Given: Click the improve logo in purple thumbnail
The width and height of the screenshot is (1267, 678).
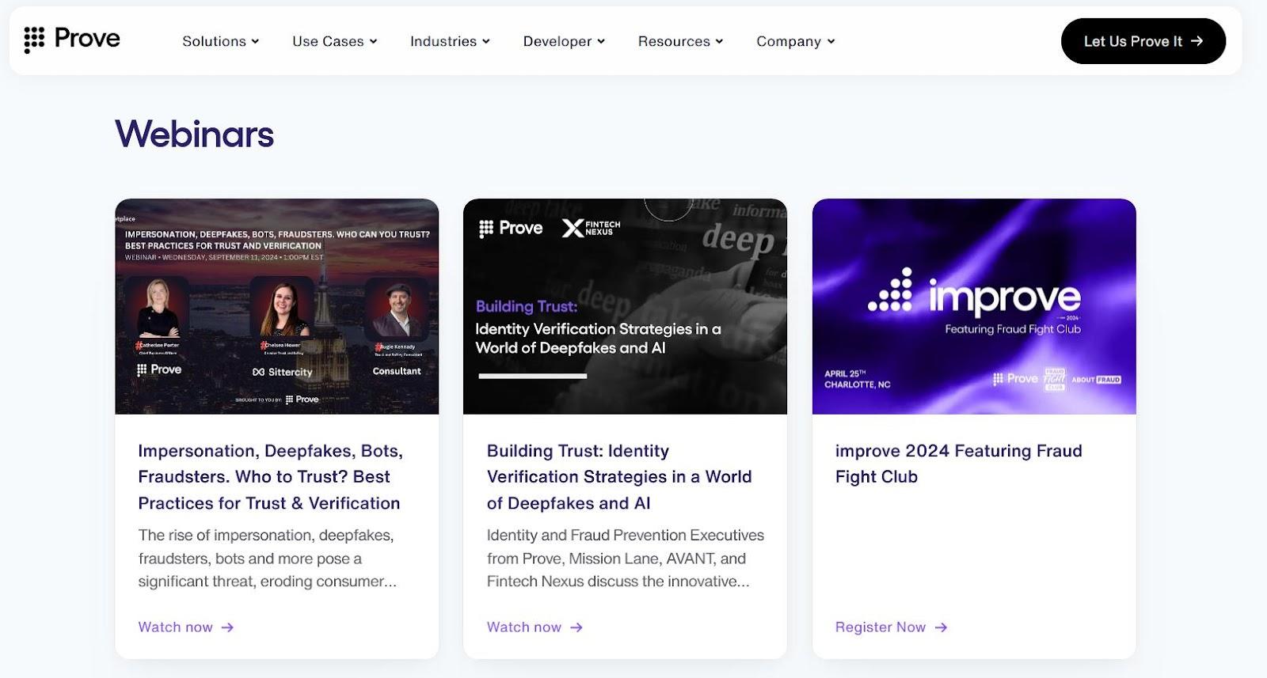Looking at the screenshot, I should 974,294.
